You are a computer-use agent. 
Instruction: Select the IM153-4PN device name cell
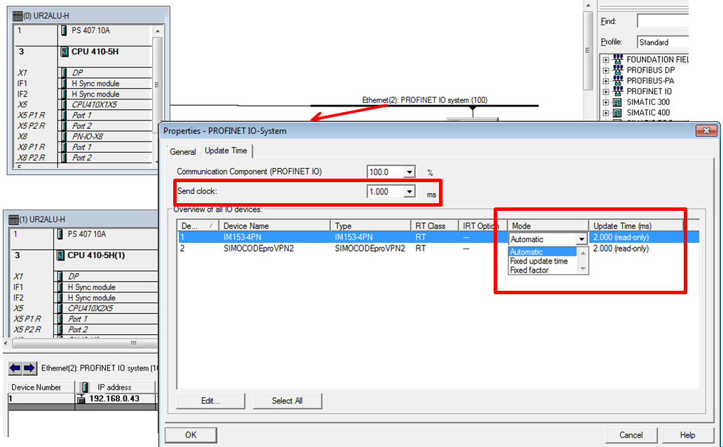point(274,238)
